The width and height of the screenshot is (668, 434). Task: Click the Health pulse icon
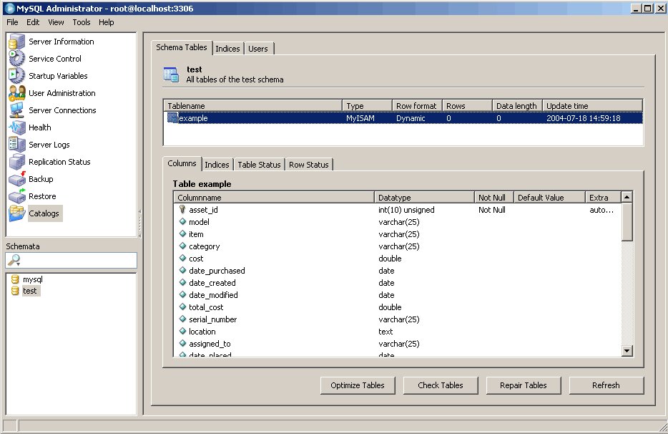click(x=16, y=127)
